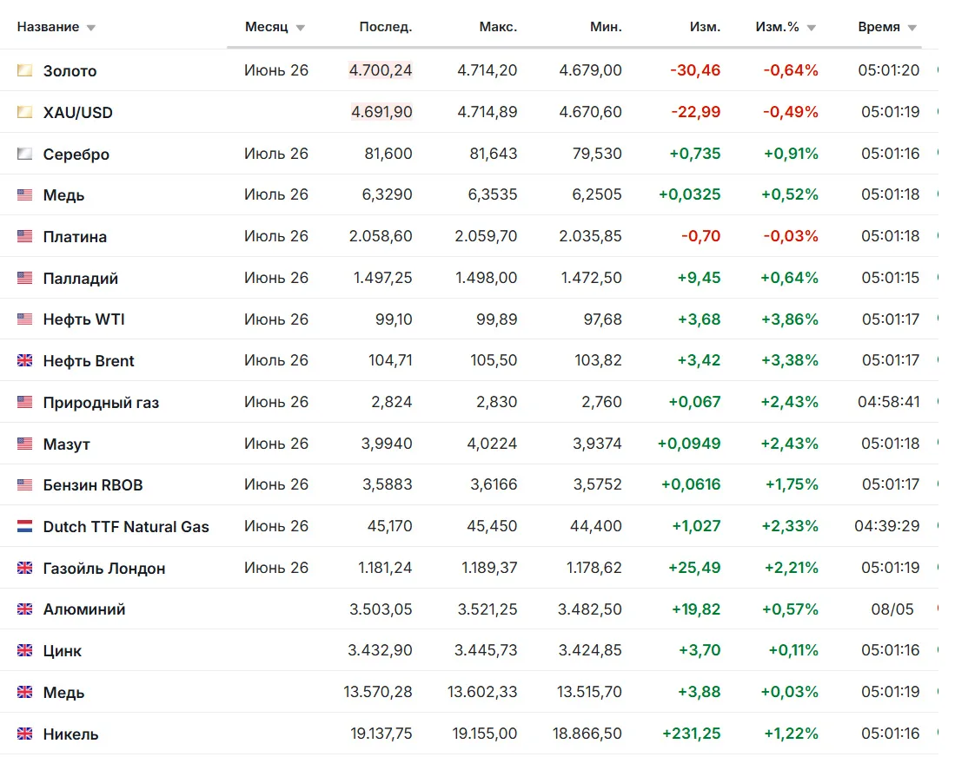The image size is (955, 757).
Task: Select the Макс. column header
Action: pos(498,28)
